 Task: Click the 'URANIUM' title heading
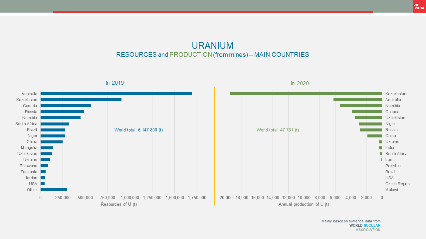(x=212, y=45)
